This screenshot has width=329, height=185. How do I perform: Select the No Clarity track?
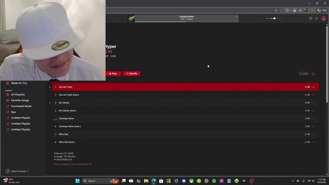pos(185,103)
